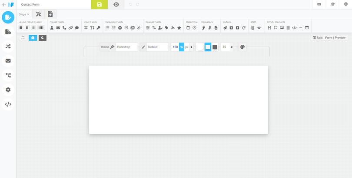Insert the preset Phone field

pos(64,28)
